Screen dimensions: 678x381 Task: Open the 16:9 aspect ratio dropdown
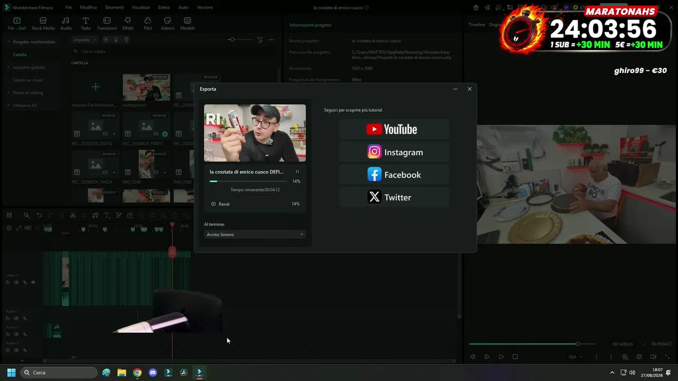coord(575,357)
